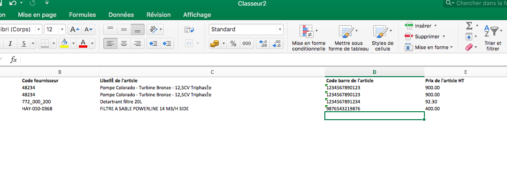The height and width of the screenshot is (187, 507).
Task: Increase decimal places
Action: (x=263, y=44)
